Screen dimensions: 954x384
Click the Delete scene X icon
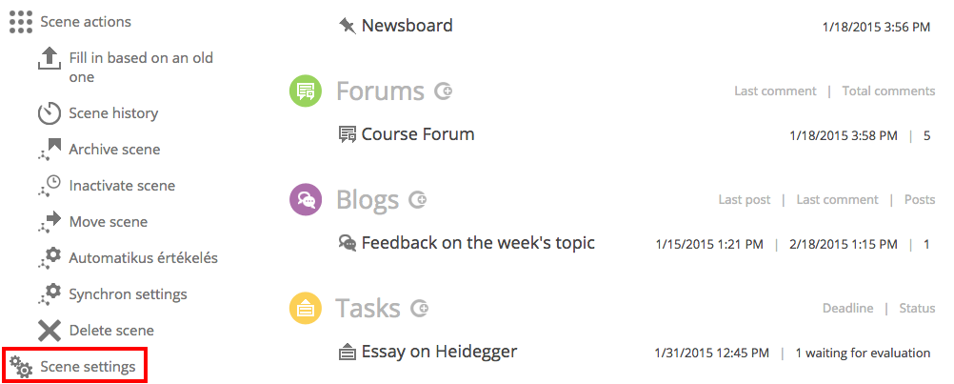click(x=50, y=331)
